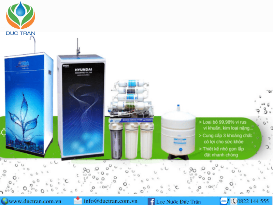Select the open-frame RO filter system image
The height and width of the screenshot is (205, 273).
(131, 120)
